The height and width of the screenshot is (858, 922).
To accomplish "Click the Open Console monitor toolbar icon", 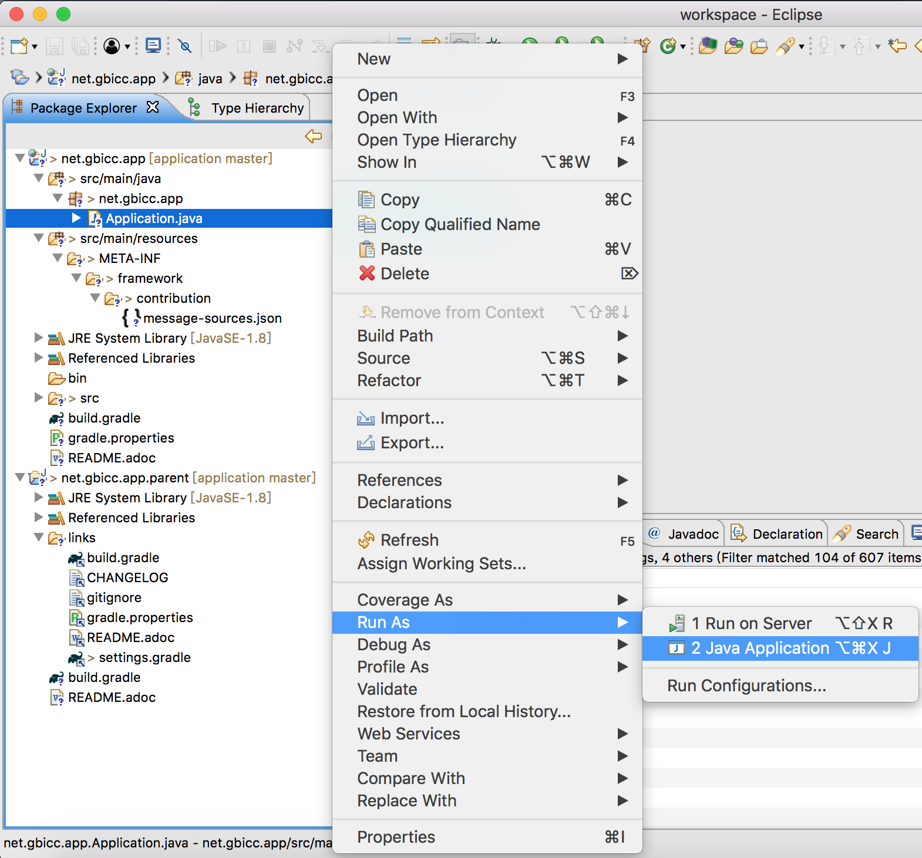I will [153, 46].
